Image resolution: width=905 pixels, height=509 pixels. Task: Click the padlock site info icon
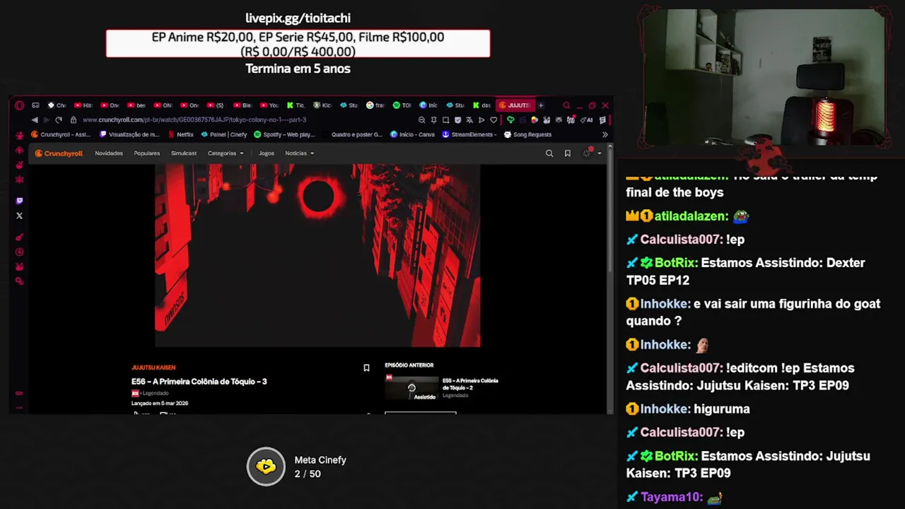pyautogui.click(x=73, y=120)
